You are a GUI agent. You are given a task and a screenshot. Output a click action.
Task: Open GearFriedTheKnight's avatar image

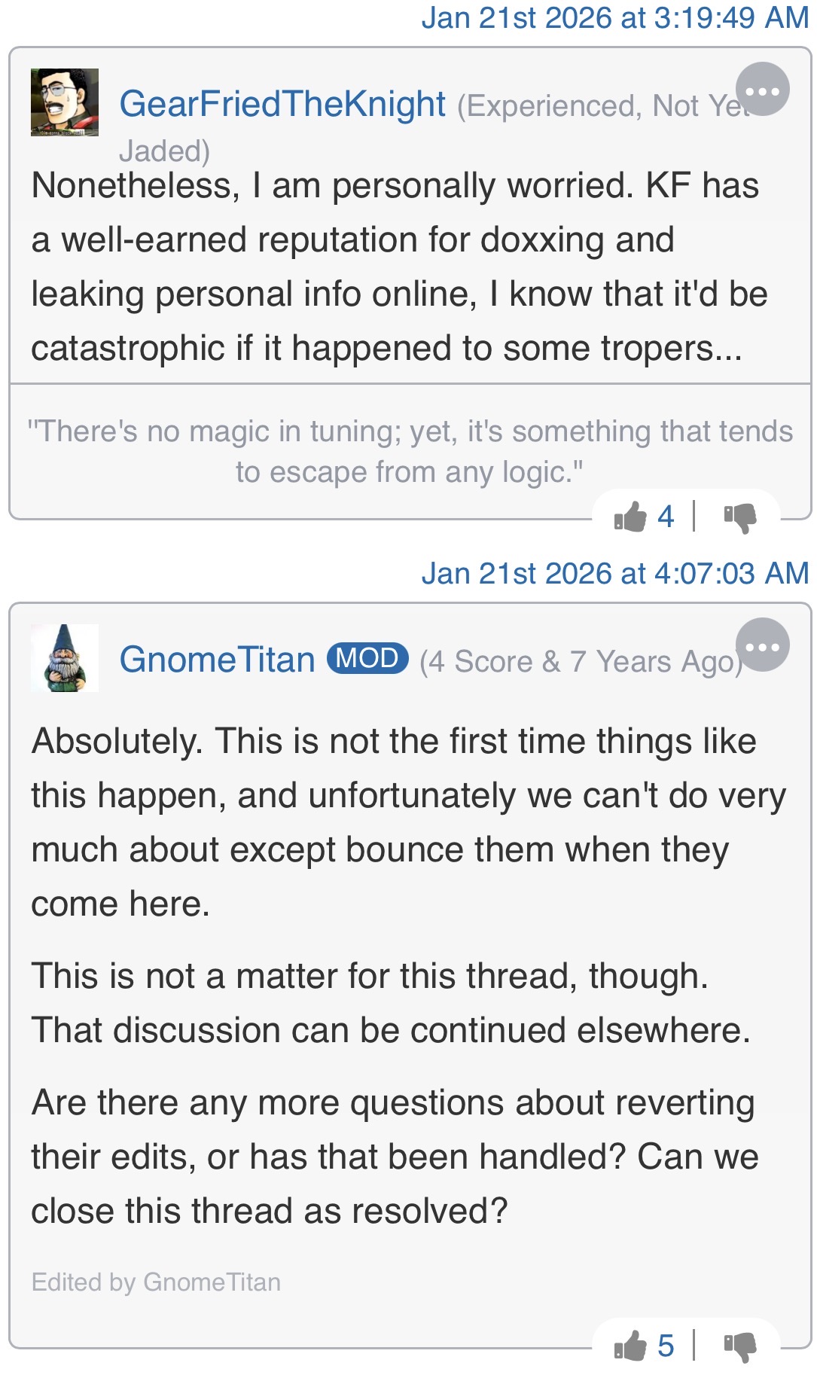coord(65,102)
